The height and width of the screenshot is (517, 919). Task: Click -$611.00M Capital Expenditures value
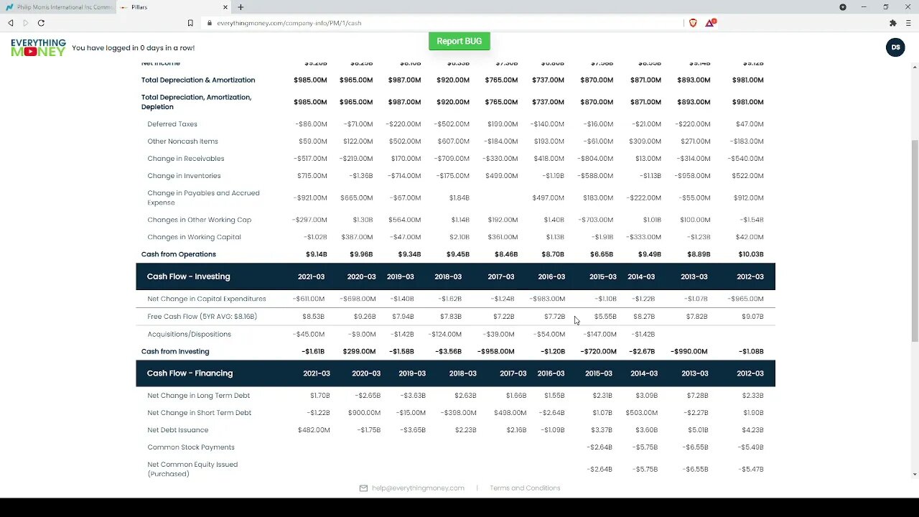(309, 299)
